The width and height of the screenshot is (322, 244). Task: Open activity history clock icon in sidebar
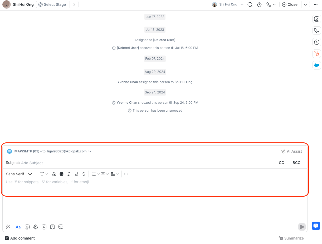(316, 42)
